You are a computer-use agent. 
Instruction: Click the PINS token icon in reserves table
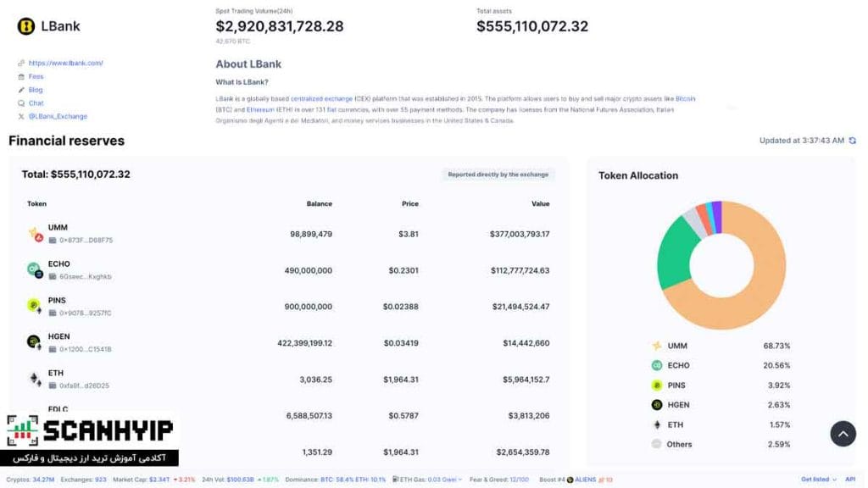[x=34, y=306]
